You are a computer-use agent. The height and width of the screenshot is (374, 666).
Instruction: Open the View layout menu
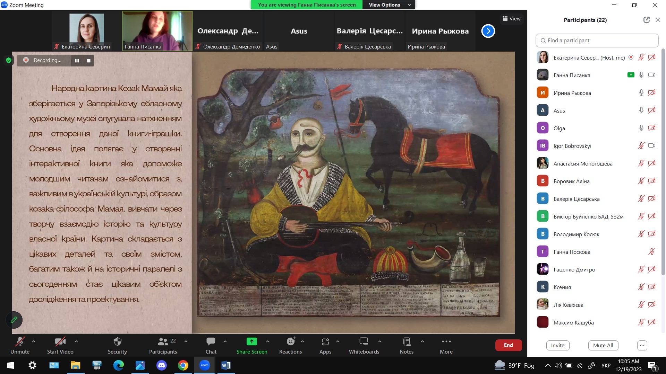pos(512,19)
